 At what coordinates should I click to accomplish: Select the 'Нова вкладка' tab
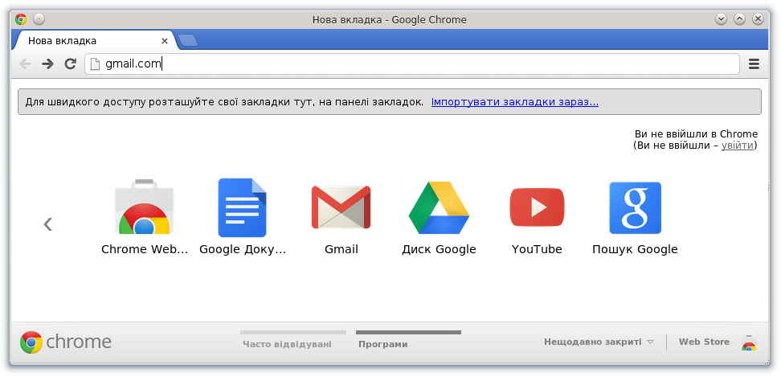coord(95,41)
